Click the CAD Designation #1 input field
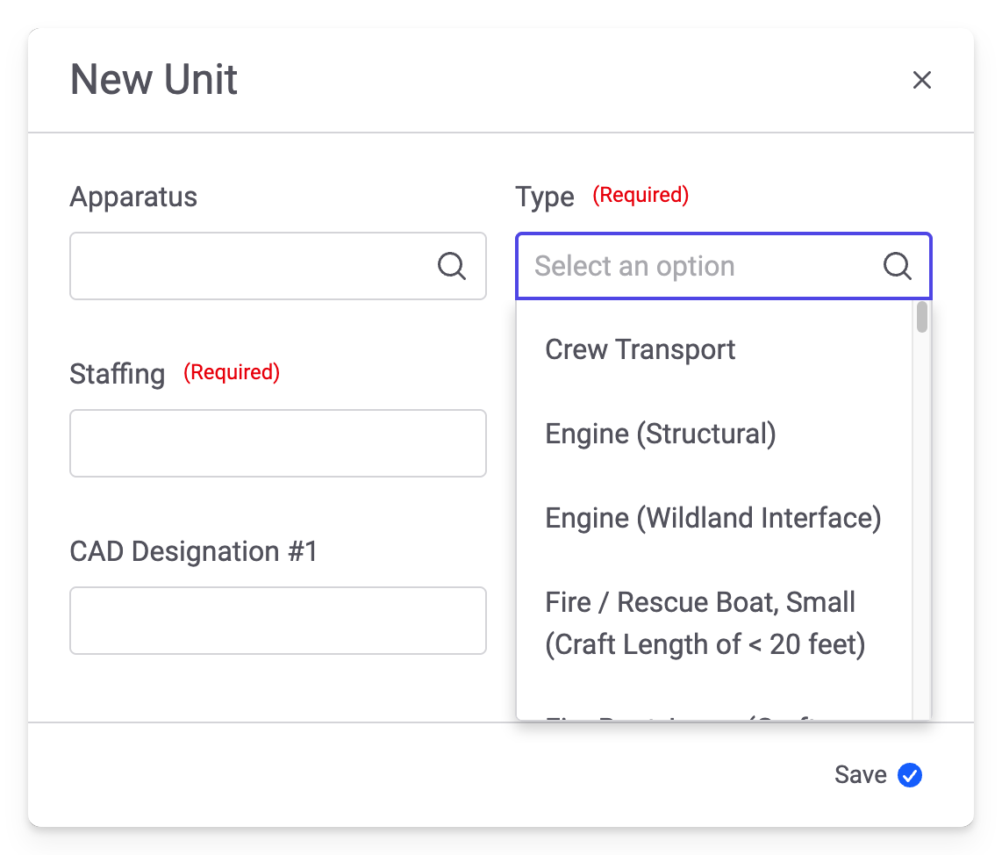Image resolution: width=1002 pixels, height=855 pixels. coord(277,621)
